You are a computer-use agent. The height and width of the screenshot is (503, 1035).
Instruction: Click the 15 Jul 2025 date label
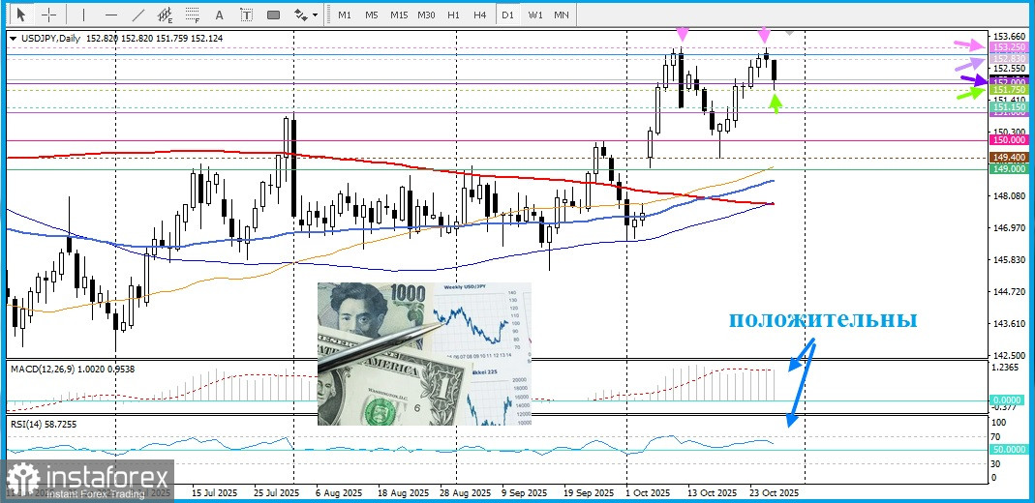click(214, 492)
